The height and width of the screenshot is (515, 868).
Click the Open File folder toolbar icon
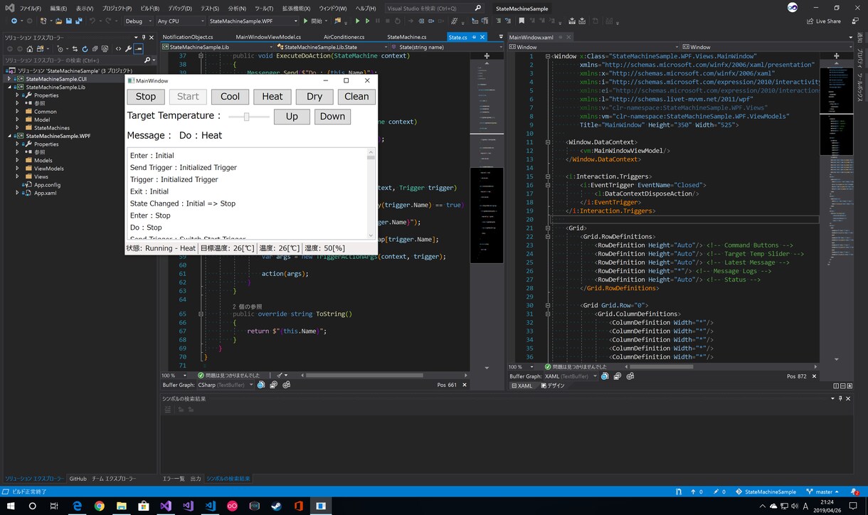(58, 21)
